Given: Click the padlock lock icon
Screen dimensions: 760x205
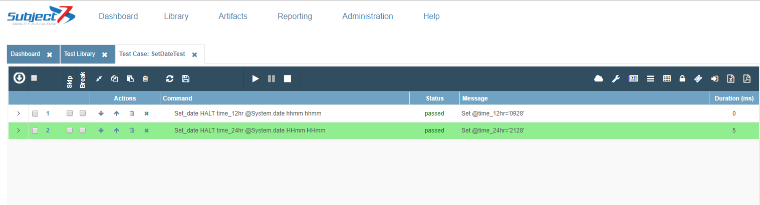Looking at the screenshot, I should [x=682, y=78].
